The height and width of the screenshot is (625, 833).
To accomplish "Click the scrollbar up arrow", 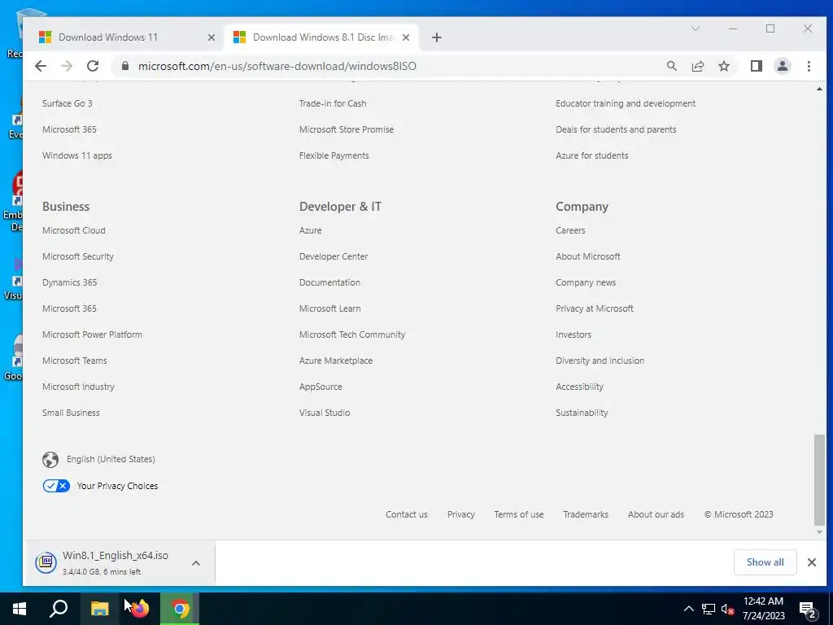I will (819, 89).
